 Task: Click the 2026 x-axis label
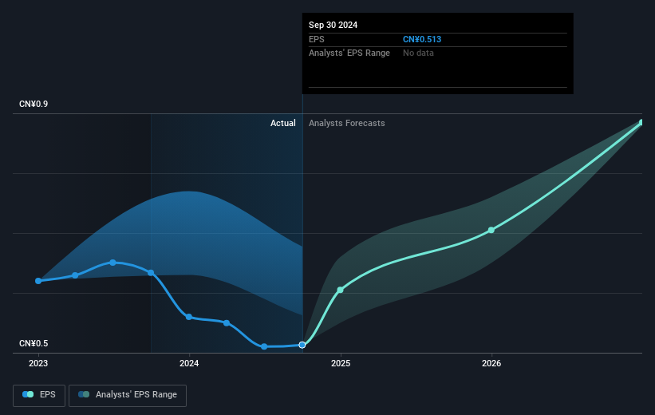point(491,363)
